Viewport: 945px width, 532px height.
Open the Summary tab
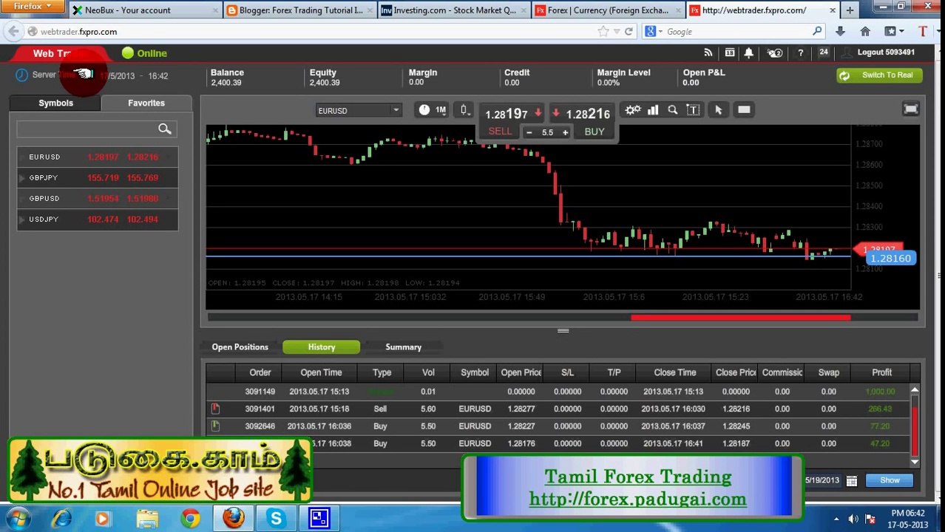[404, 347]
